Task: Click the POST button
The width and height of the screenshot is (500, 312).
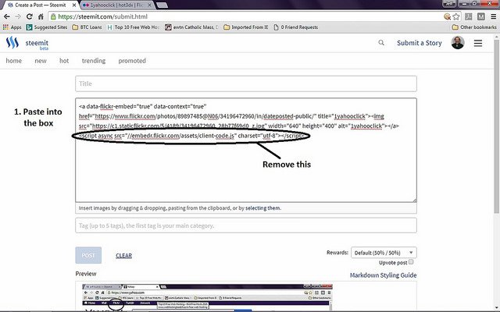Action: click(88, 255)
